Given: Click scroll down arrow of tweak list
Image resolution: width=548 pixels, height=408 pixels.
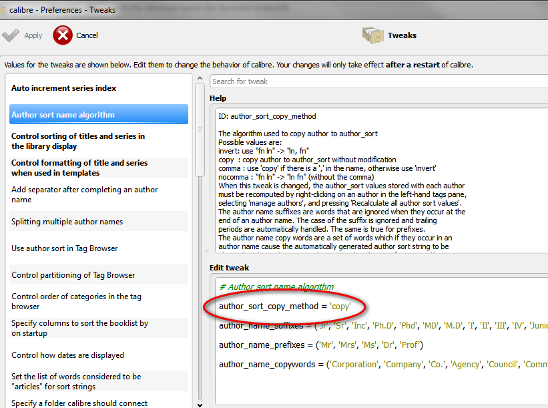Looking at the screenshot, I should [200, 405].
